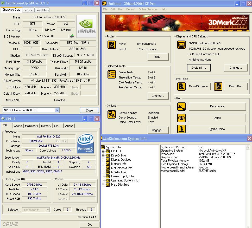The height and width of the screenshot is (228, 252).
Task: Click the Options demo looping icon
Action: click(x=111, y=114)
